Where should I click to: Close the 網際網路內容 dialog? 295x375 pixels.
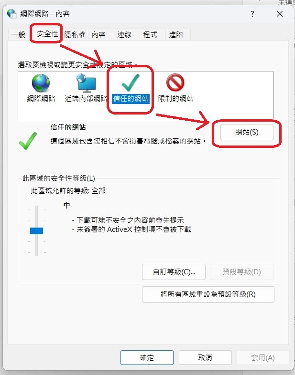tap(279, 14)
